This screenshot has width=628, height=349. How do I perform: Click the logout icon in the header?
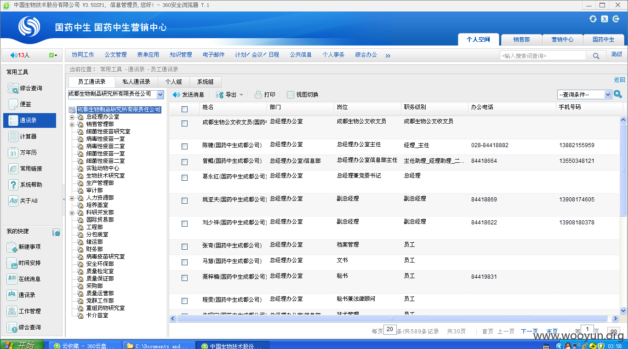point(615,19)
